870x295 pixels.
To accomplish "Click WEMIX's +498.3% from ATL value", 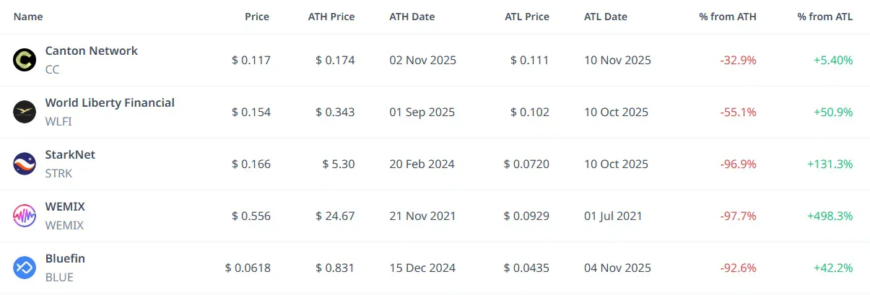I will point(832,216).
